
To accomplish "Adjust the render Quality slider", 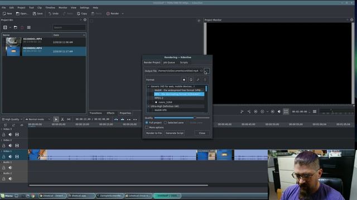I will click(x=182, y=118).
